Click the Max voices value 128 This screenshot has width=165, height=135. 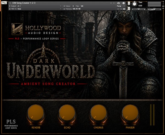click(x=82, y=6)
